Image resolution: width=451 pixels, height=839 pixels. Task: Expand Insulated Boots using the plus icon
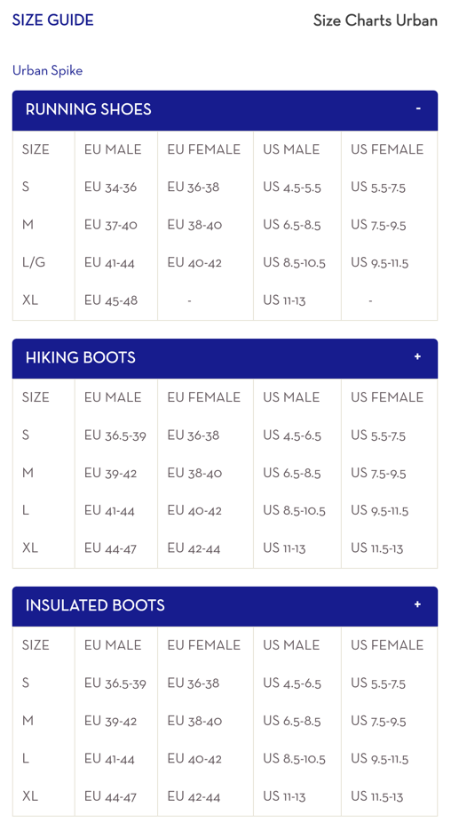pos(417,604)
